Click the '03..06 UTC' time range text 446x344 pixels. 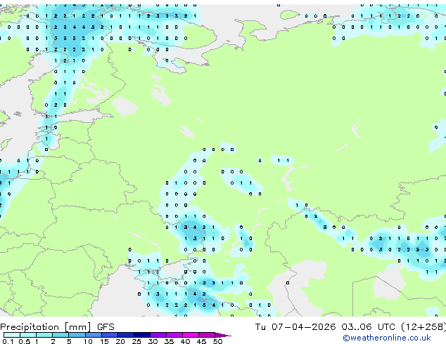coord(369,326)
